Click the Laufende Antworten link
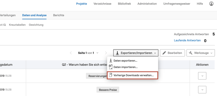 pyautogui.click(x=187, y=40)
